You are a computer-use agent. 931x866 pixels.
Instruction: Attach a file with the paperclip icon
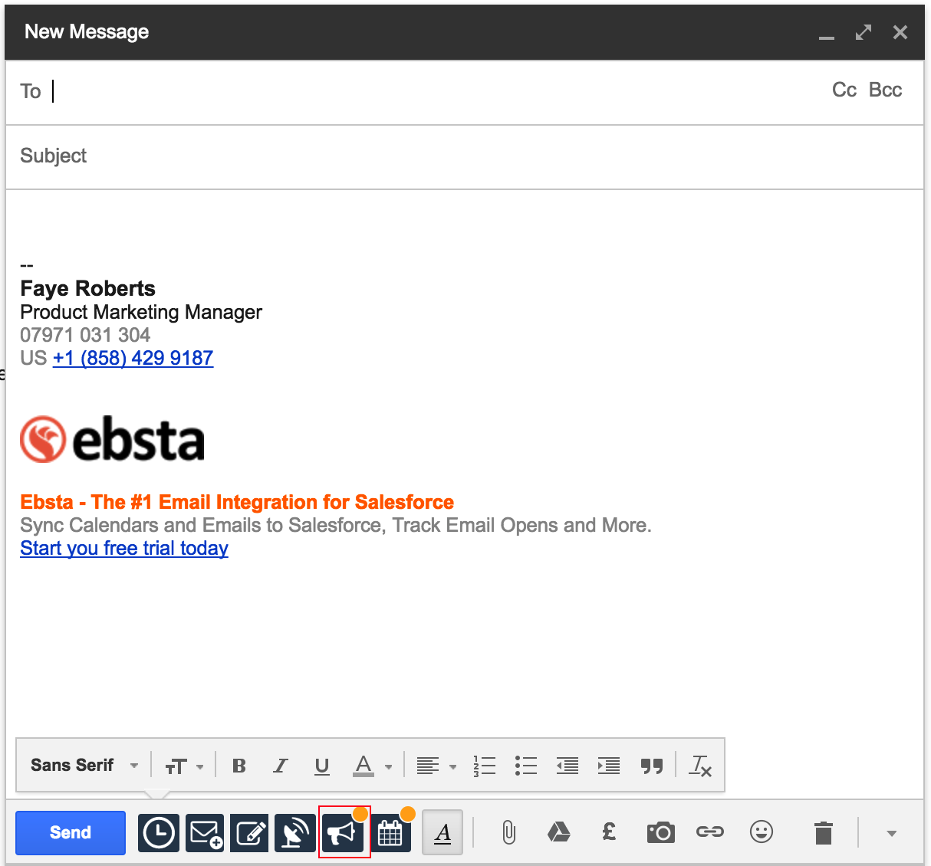tap(508, 832)
